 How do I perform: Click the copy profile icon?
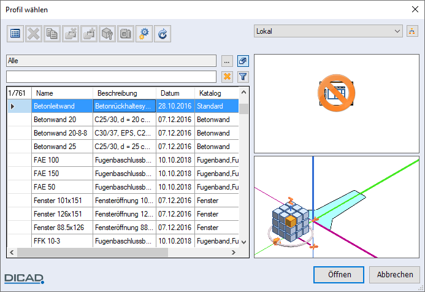point(52,34)
